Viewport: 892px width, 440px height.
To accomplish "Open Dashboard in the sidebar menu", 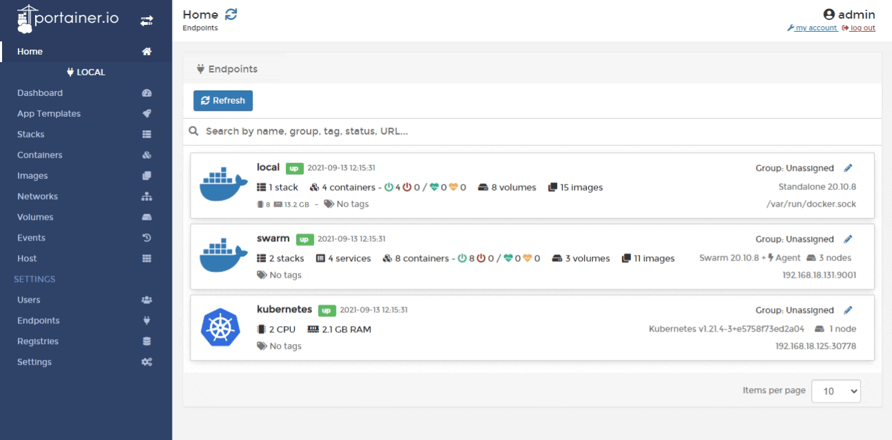I will click(40, 93).
